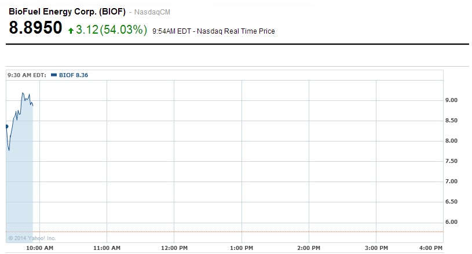Click the 10:00 AM time axis label
Screen dimensions: 472x254
point(40,248)
